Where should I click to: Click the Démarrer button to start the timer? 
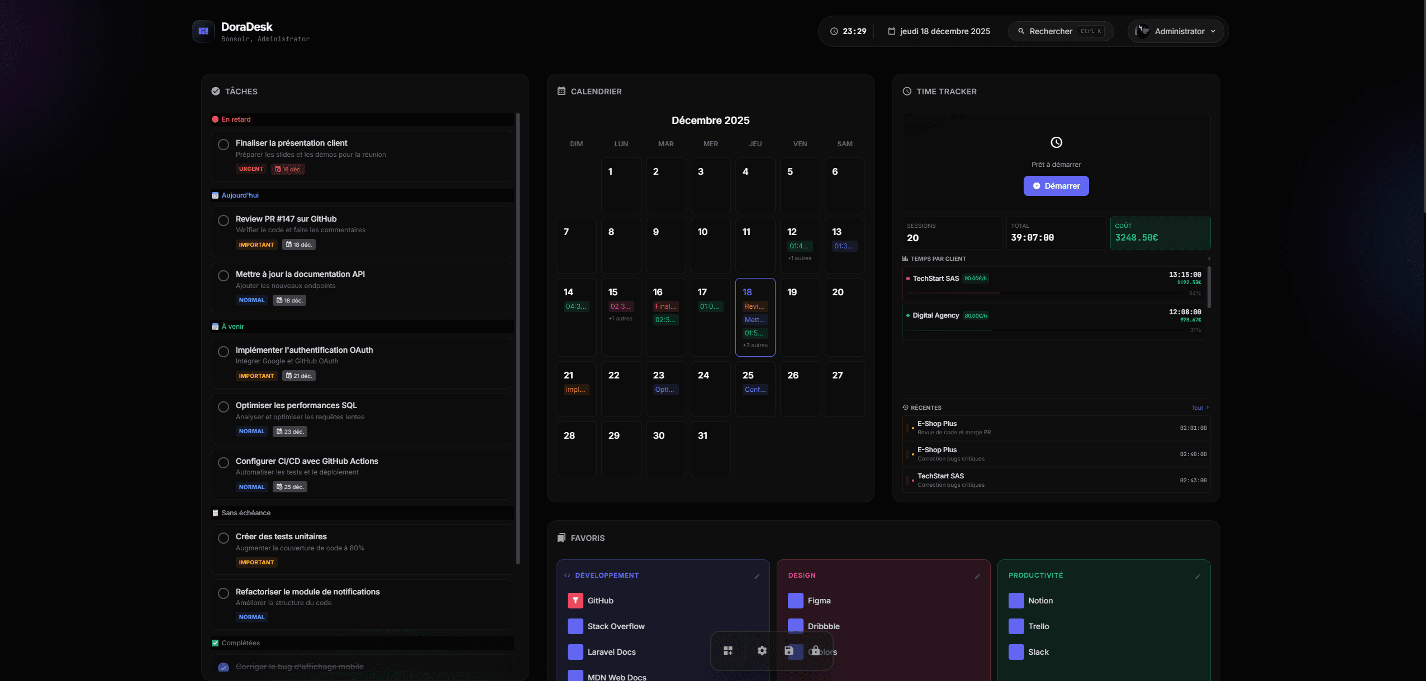tap(1056, 185)
